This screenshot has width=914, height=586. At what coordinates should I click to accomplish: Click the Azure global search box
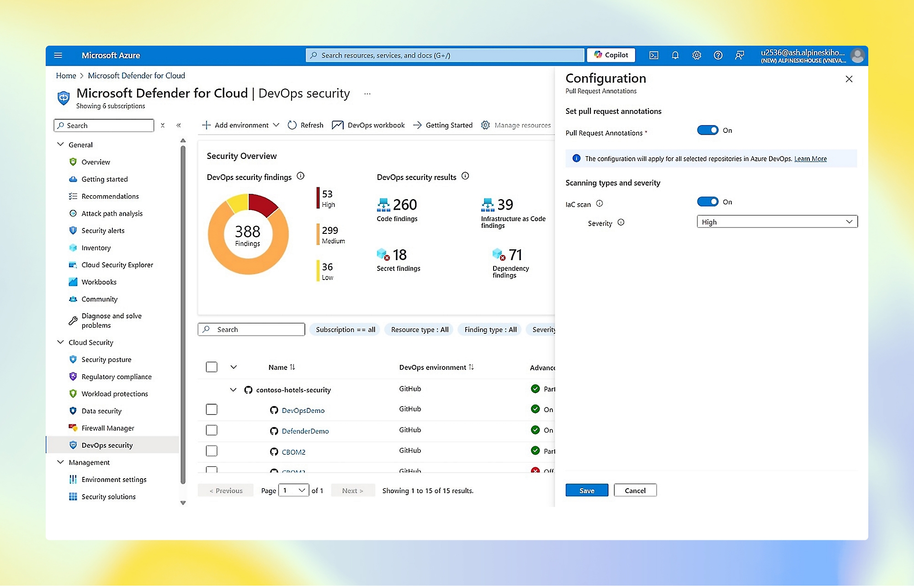click(x=445, y=55)
